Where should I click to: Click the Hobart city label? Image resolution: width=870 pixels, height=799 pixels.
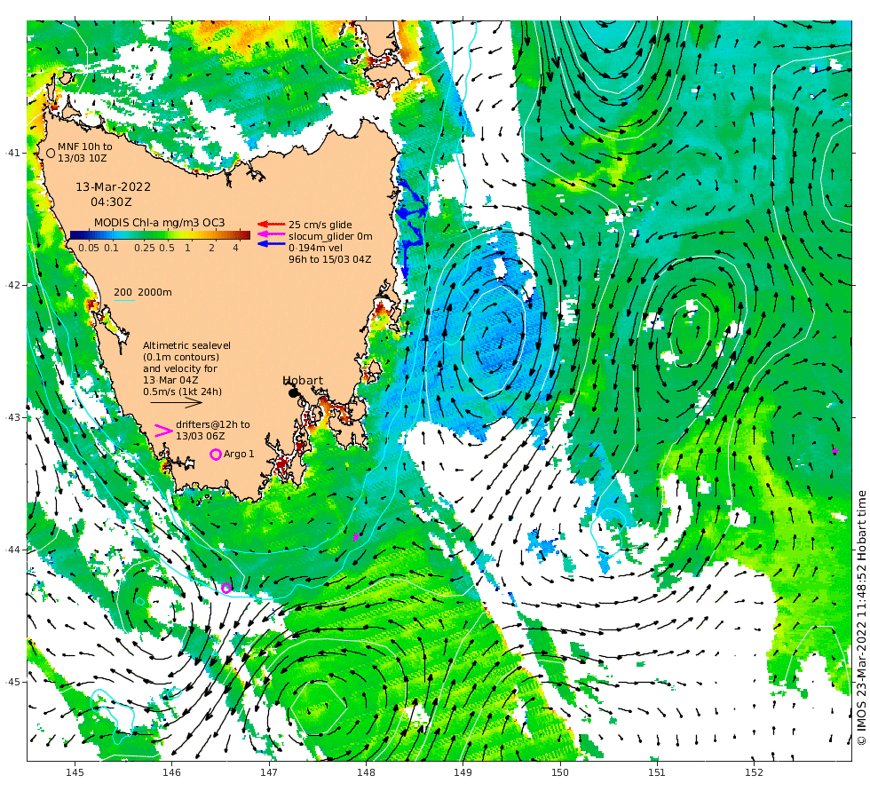click(x=303, y=380)
